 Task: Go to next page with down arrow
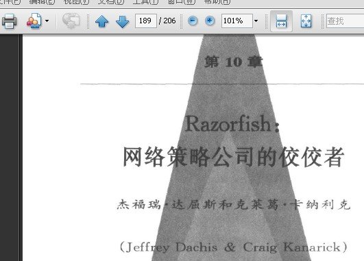tap(122, 21)
